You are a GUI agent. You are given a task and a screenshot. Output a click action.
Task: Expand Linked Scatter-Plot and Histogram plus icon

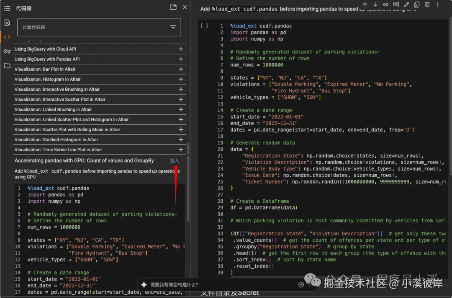pos(181,120)
